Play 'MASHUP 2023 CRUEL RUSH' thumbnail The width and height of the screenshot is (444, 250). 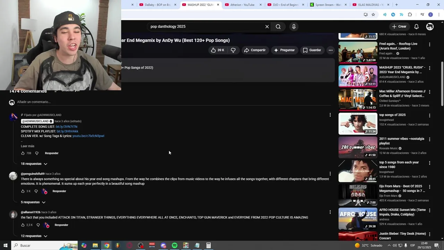coord(358,76)
